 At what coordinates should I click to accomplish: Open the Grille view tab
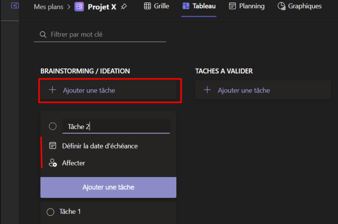(x=156, y=6)
